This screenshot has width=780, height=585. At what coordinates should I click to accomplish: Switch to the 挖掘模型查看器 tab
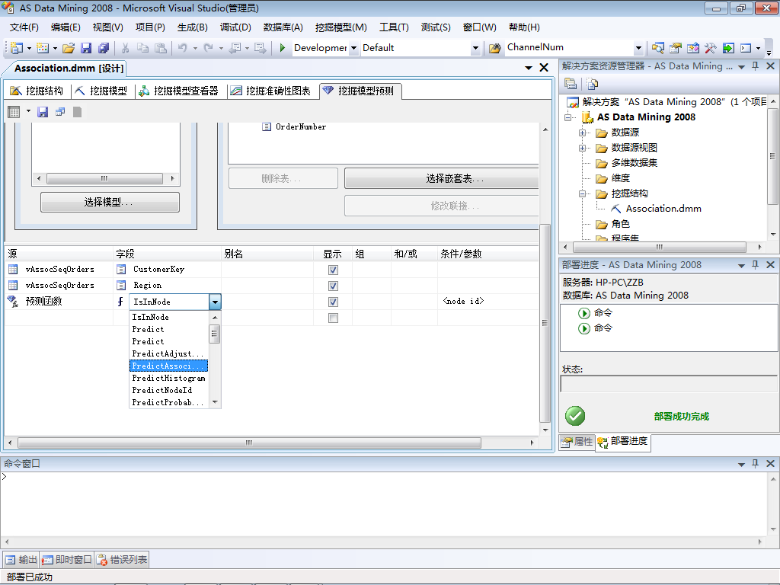(x=179, y=91)
